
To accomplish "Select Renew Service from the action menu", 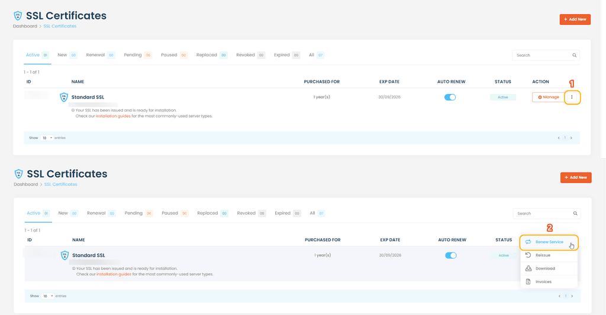I will coord(549,242).
